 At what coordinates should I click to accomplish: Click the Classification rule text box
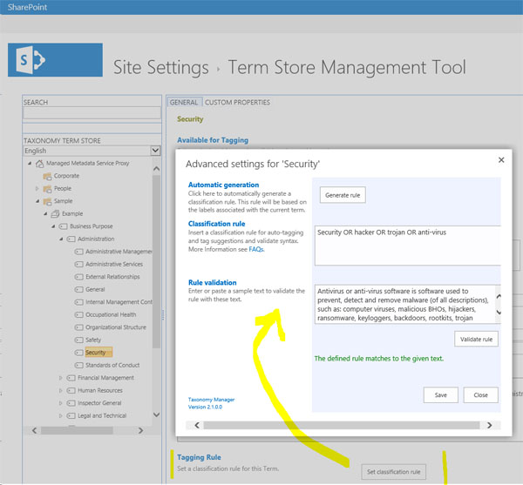(x=408, y=246)
